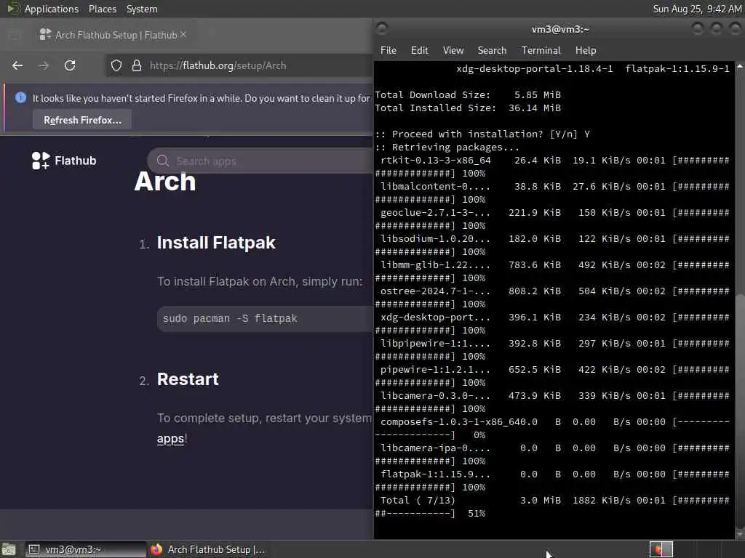Image resolution: width=745 pixels, height=558 pixels.
Task: Click the Firefox back arrow
Action: click(x=17, y=65)
